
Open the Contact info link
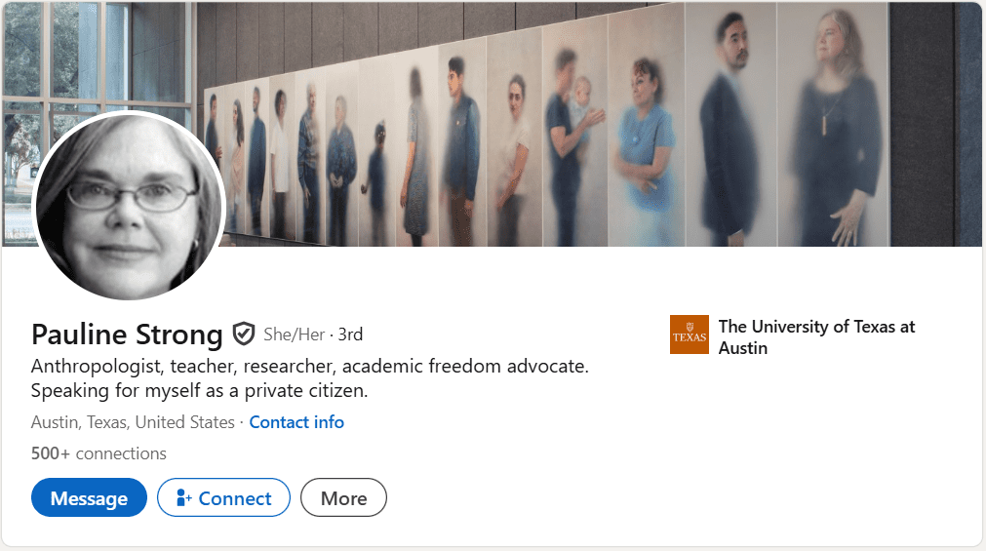[x=296, y=422]
